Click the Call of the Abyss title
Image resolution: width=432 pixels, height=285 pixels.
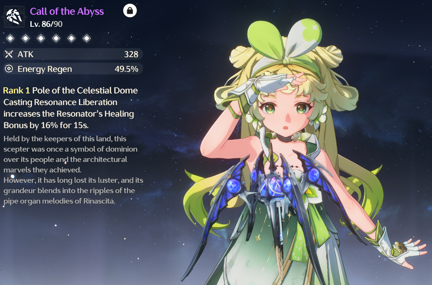coord(67,11)
